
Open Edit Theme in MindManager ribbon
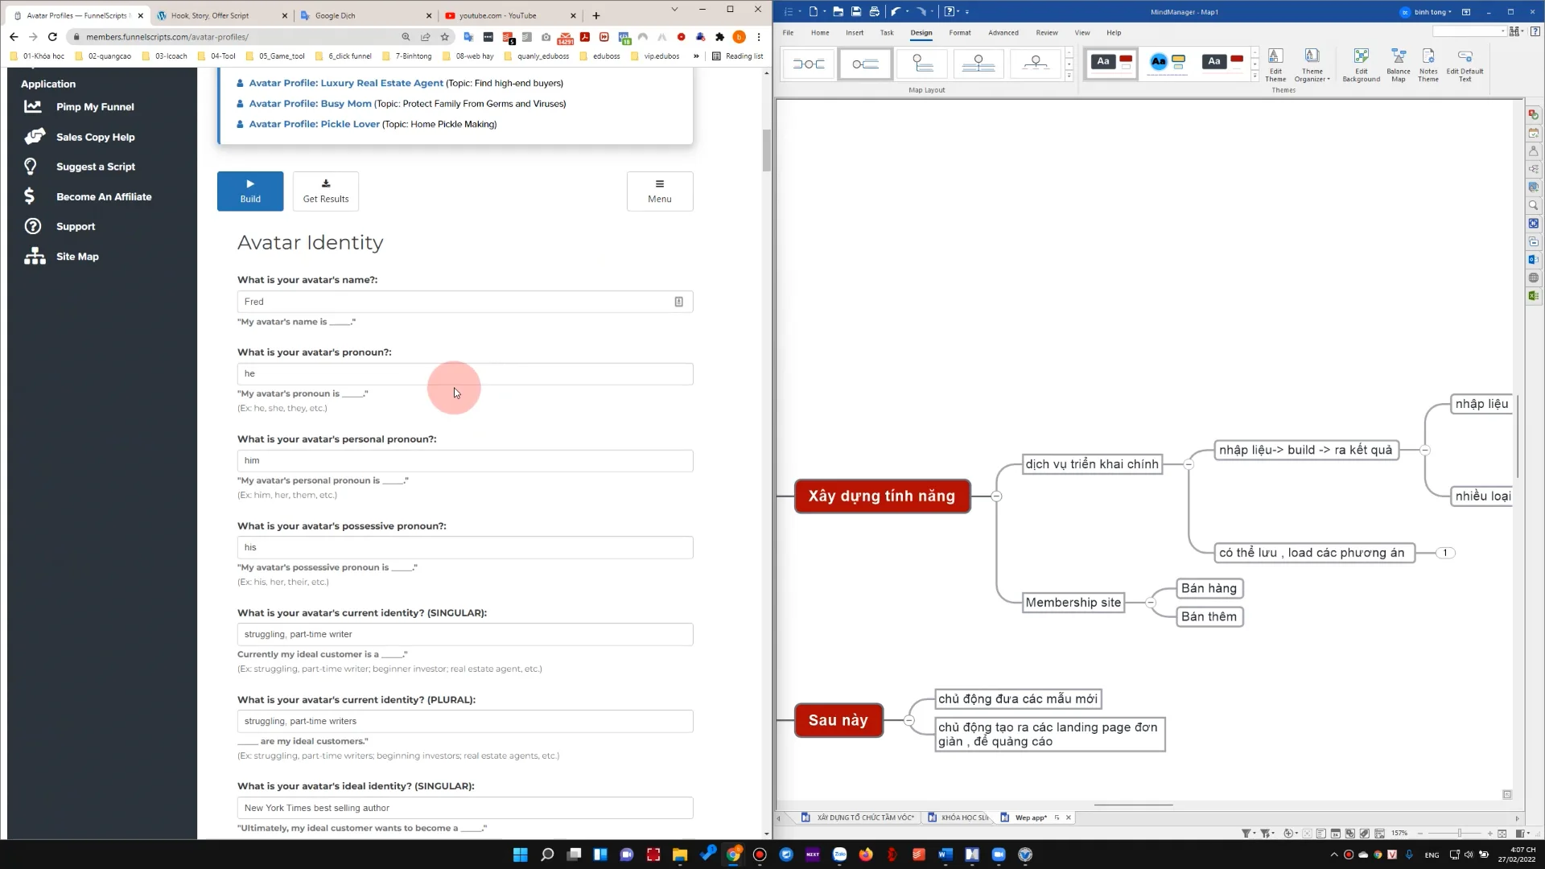pyautogui.click(x=1275, y=64)
